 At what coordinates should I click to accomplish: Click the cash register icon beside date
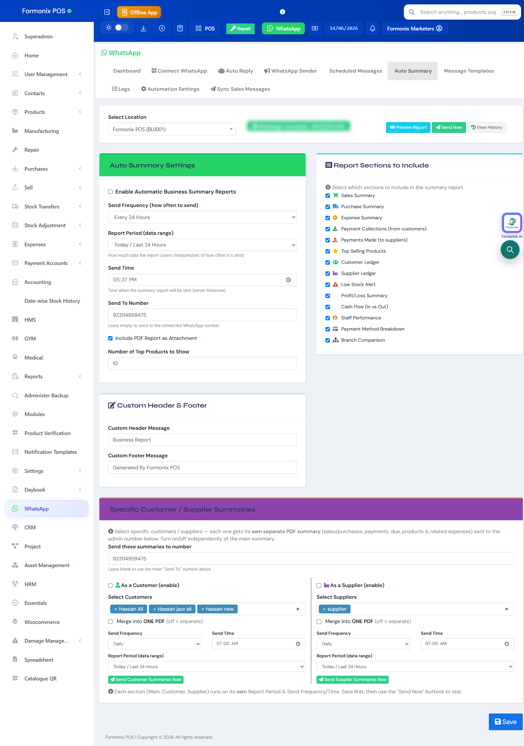click(315, 29)
